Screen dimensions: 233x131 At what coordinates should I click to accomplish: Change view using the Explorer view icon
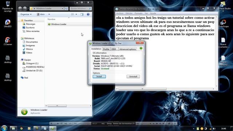72,15
